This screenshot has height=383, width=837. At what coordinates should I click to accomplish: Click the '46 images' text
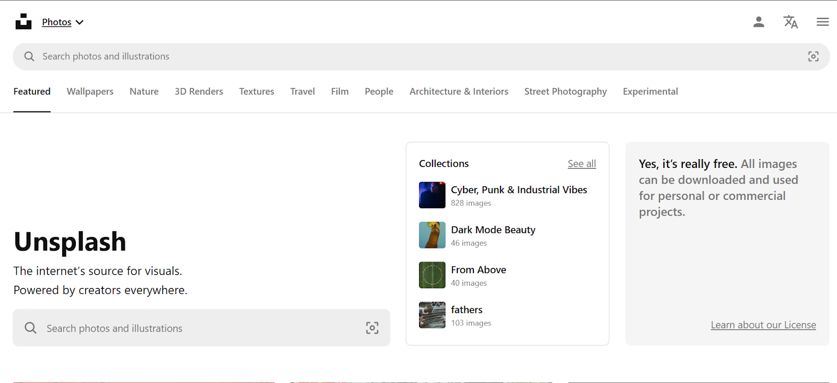[469, 243]
